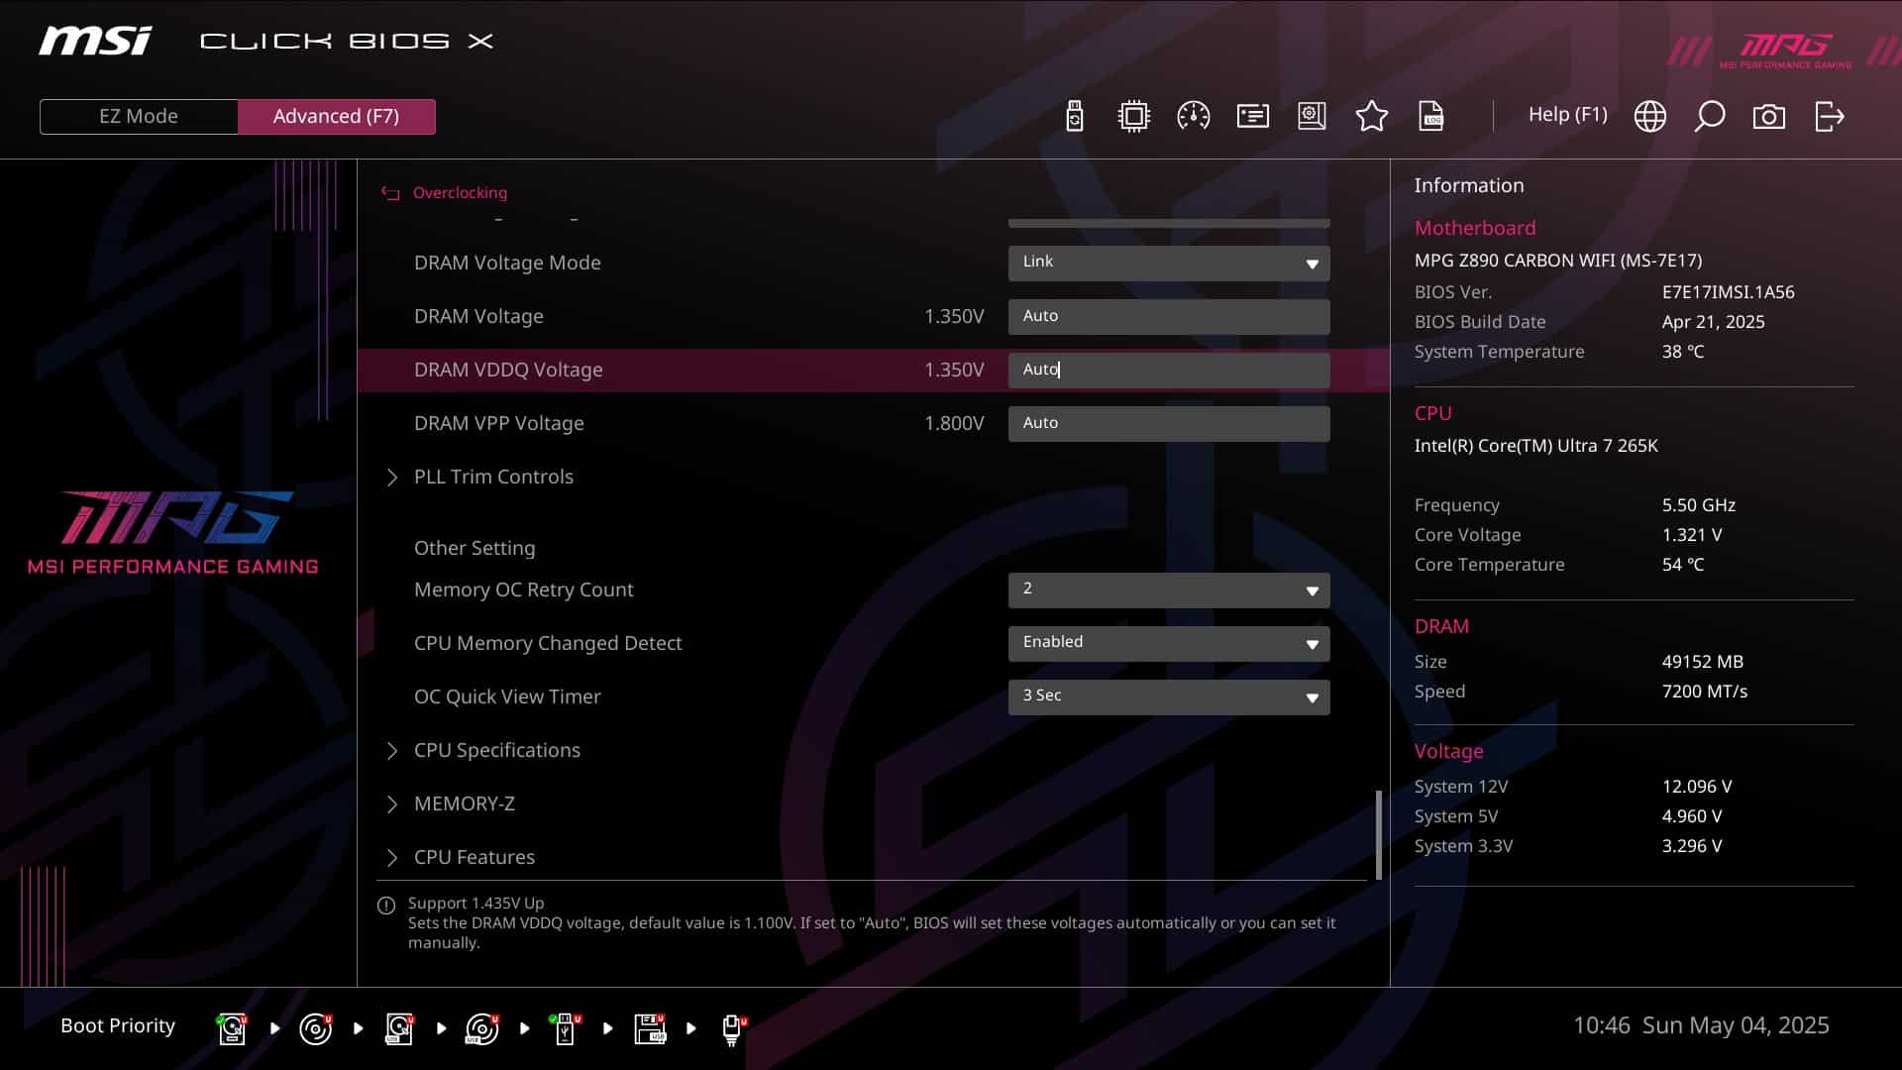The image size is (1902, 1070).
Task: Select the hard disk boot device icon
Action: click(233, 1028)
